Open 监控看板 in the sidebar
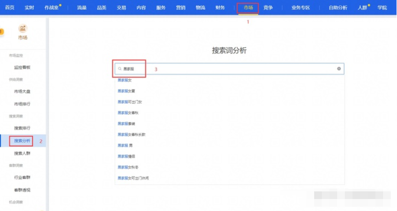The width and height of the screenshot is (397, 211). click(22, 67)
